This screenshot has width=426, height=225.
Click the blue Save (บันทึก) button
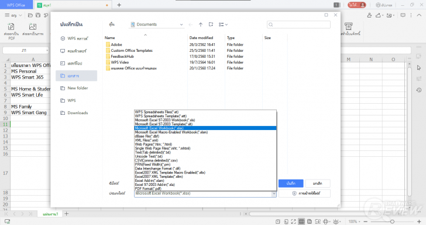point(291,183)
